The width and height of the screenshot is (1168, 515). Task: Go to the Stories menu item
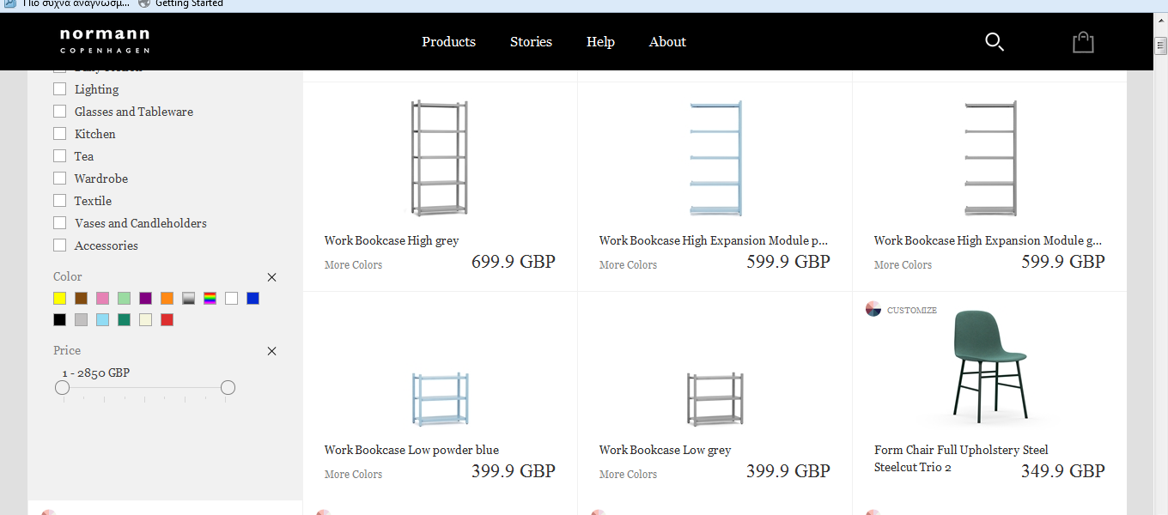tap(531, 42)
